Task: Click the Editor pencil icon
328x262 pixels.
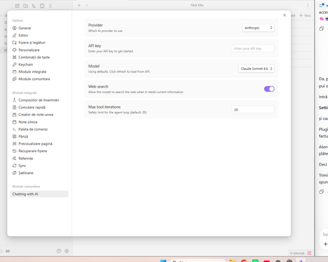Action: click(x=14, y=35)
